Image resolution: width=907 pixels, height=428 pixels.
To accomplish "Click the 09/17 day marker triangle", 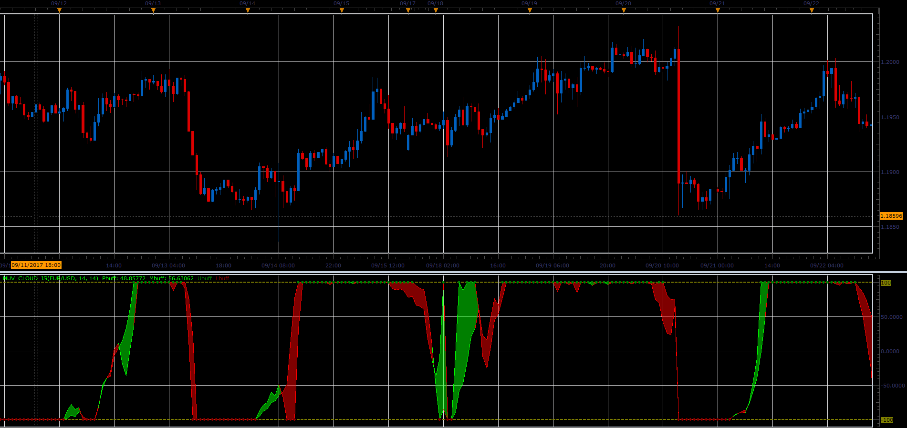I will pos(408,10).
